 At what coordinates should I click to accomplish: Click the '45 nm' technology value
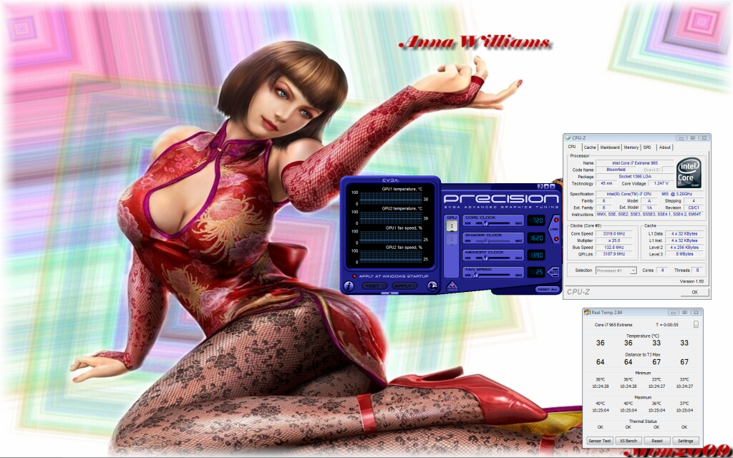click(x=607, y=184)
